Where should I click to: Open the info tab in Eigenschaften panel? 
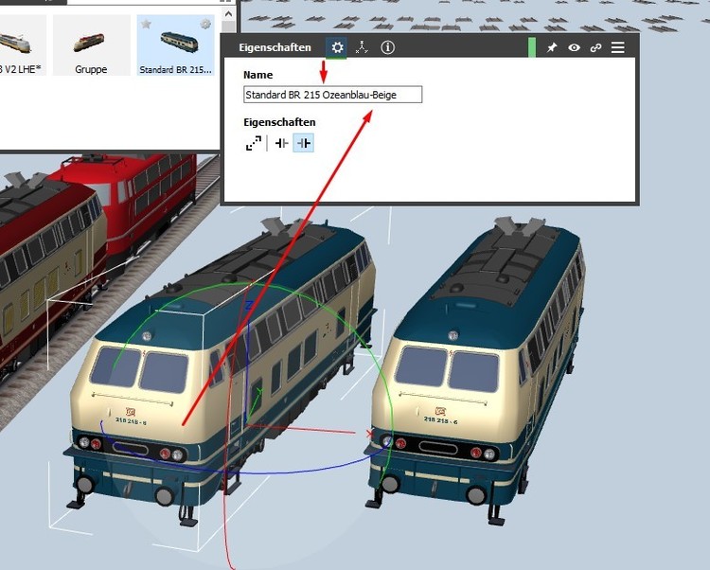[387, 47]
